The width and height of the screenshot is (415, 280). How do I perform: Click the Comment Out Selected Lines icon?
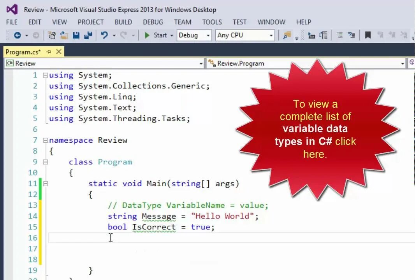tap(340, 35)
